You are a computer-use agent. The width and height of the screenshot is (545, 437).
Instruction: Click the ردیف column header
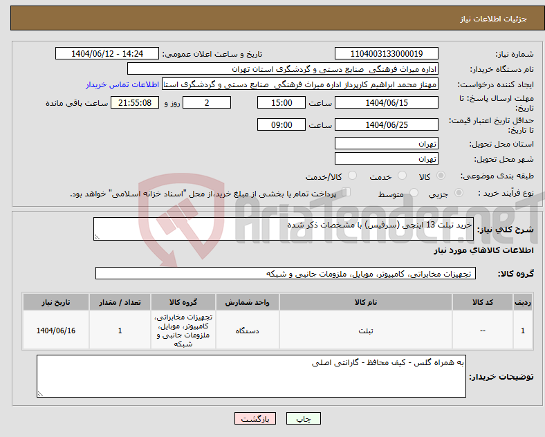523,302
